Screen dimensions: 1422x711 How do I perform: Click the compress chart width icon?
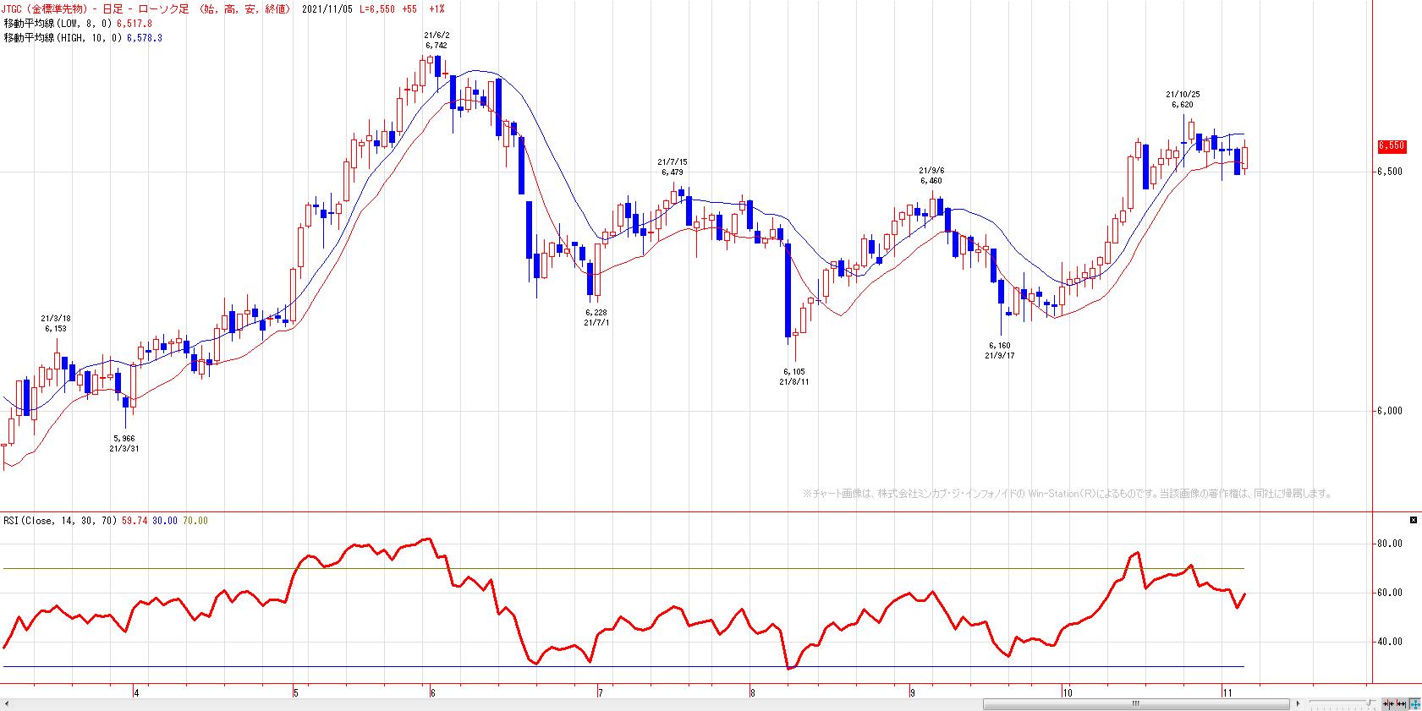tap(1388, 703)
